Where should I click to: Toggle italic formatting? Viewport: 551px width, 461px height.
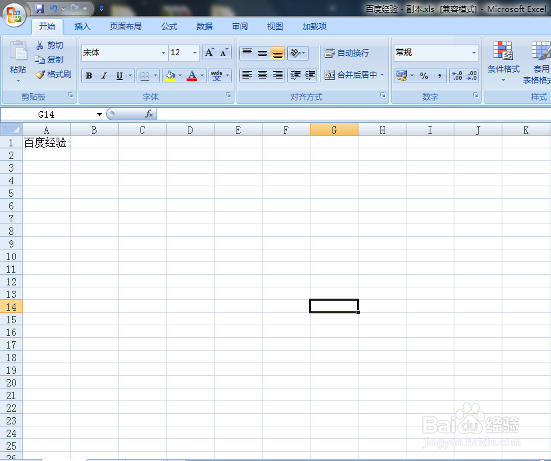(104, 75)
